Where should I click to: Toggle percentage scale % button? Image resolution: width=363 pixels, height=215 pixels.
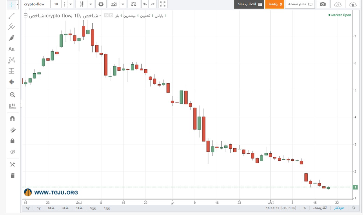305,208
